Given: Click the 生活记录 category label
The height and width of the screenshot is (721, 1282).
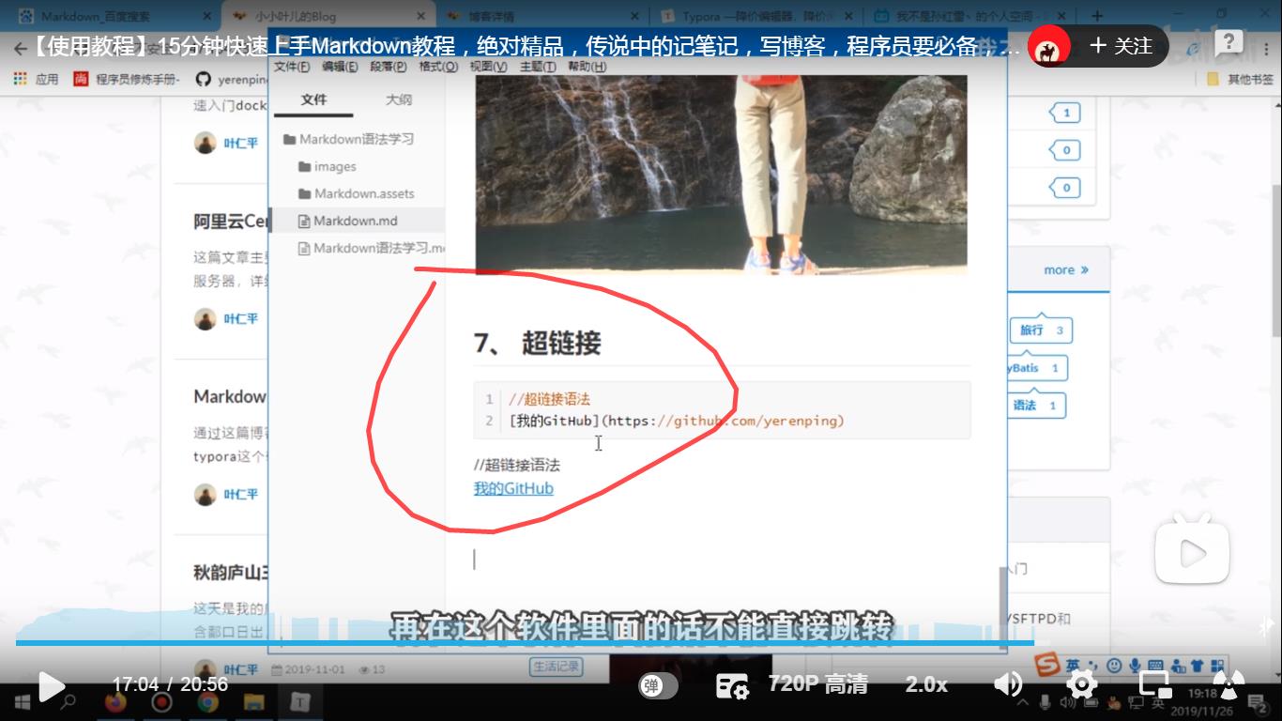Looking at the screenshot, I should point(557,667).
